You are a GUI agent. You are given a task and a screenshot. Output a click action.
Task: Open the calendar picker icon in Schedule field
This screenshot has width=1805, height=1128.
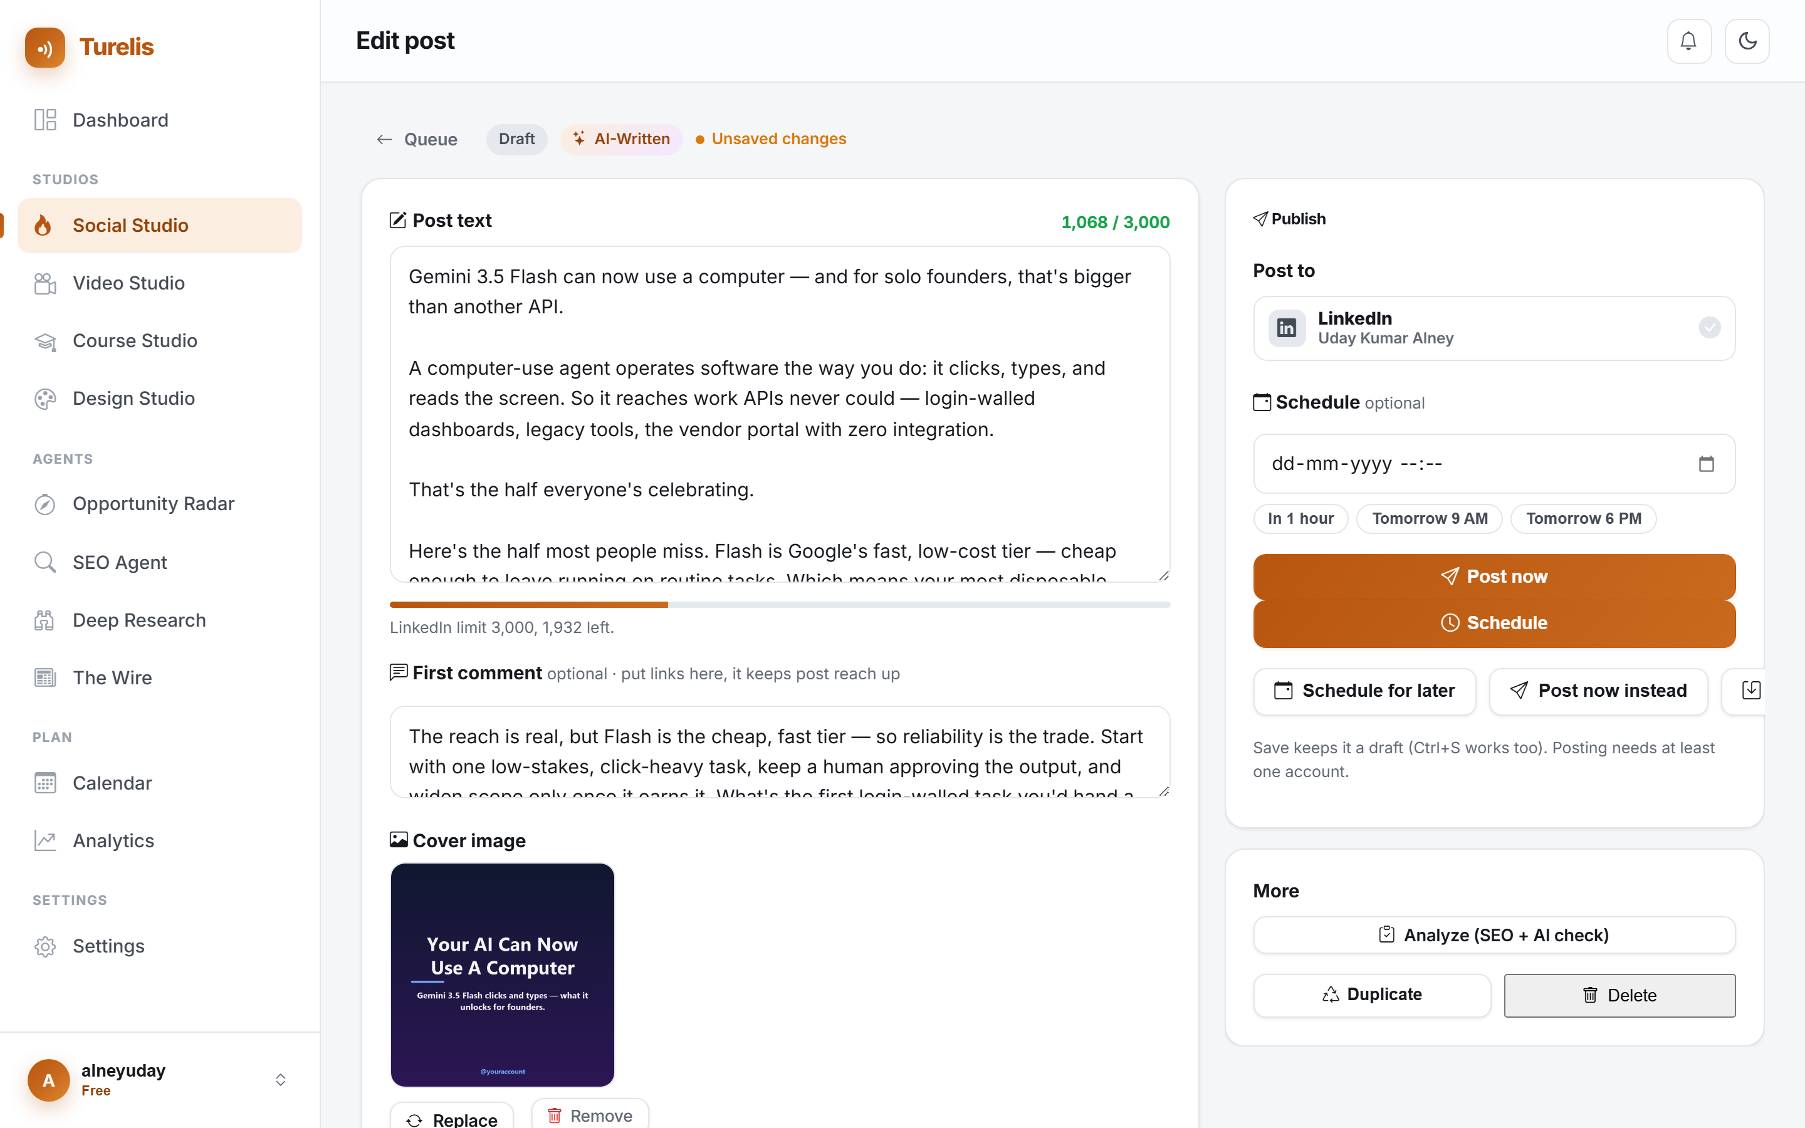pyautogui.click(x=1707, y=464)
